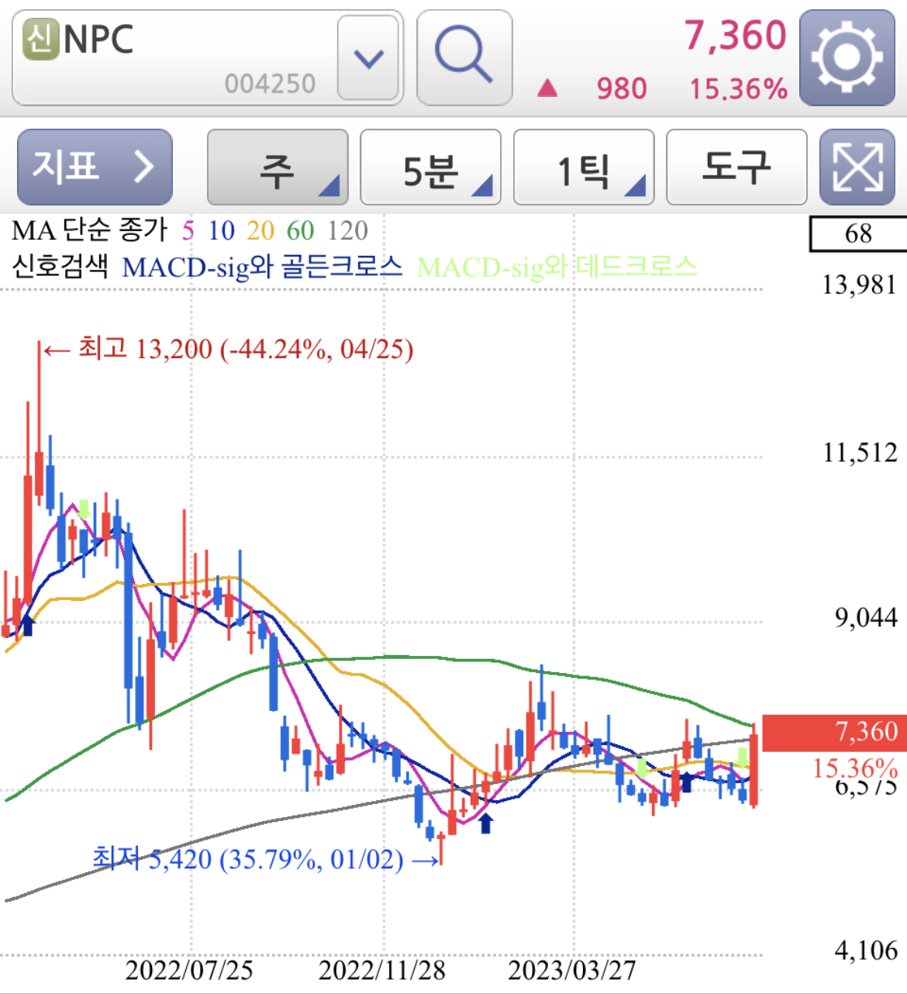Image resolution: width=907 pixels, height=994 pixels.
Task: Expand chart to fullscreen
Action: pos(857,167)
